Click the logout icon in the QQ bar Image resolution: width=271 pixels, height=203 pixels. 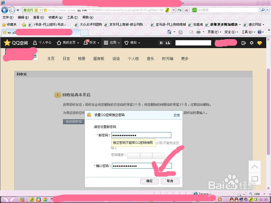click(244, 42)
